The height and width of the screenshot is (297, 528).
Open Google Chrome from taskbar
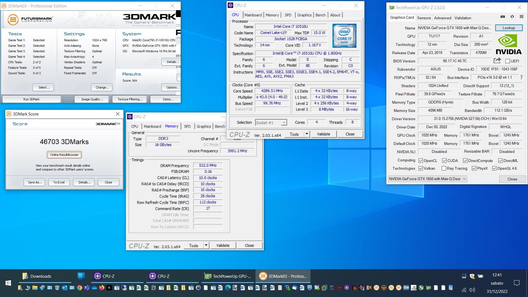(79, 288)
